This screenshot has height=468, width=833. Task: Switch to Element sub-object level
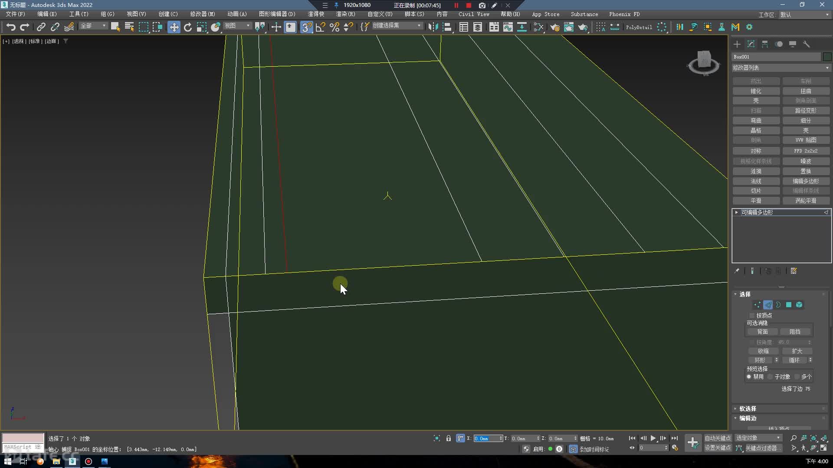799,305
